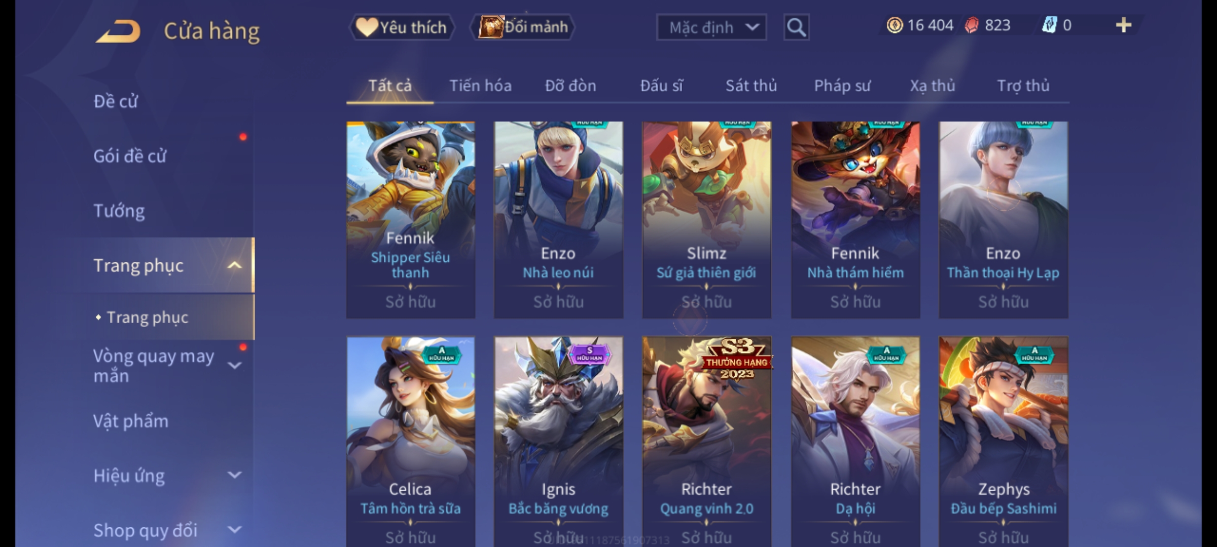Tap the plus icon to add currency

click(1124, 25)
